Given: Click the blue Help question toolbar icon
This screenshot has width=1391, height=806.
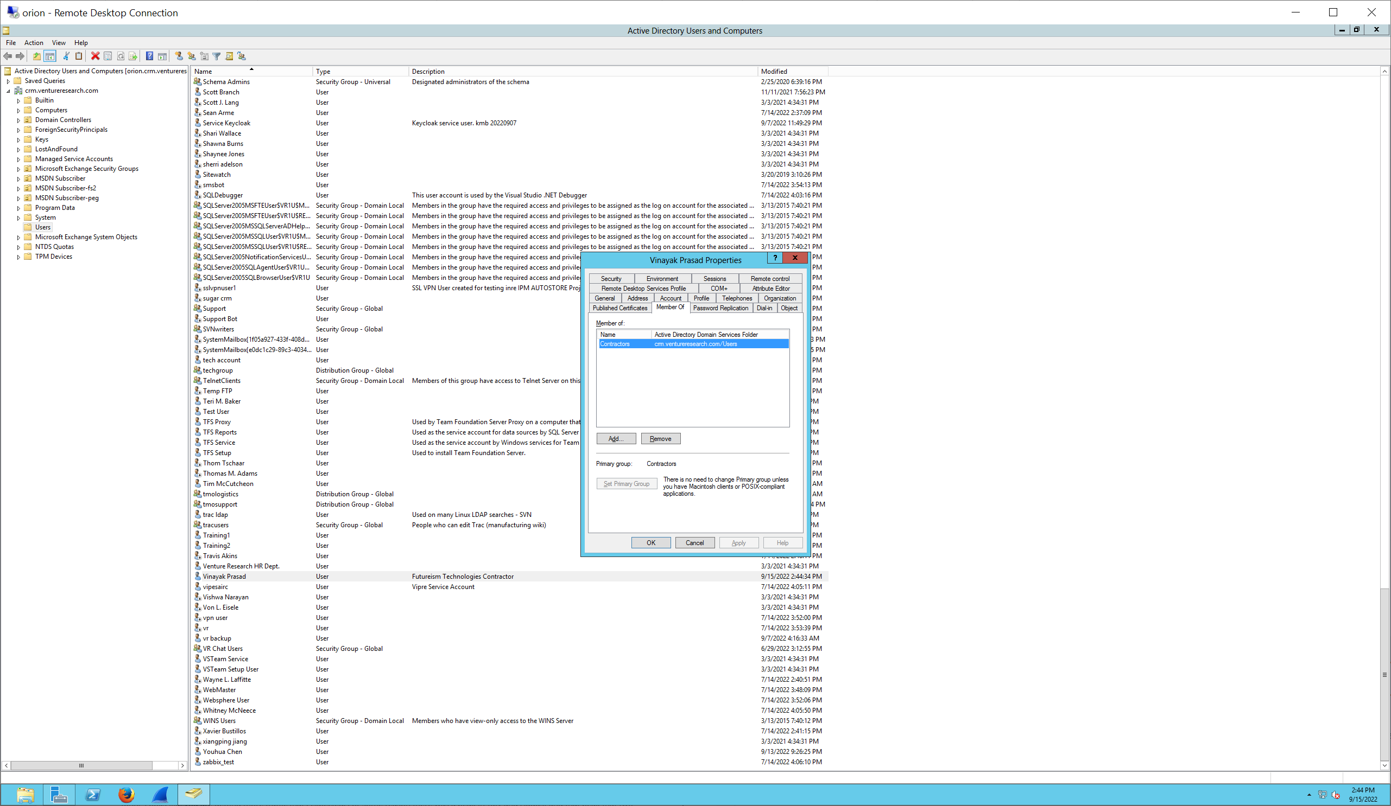Looking at the screenshot, I should coord(150,56).
